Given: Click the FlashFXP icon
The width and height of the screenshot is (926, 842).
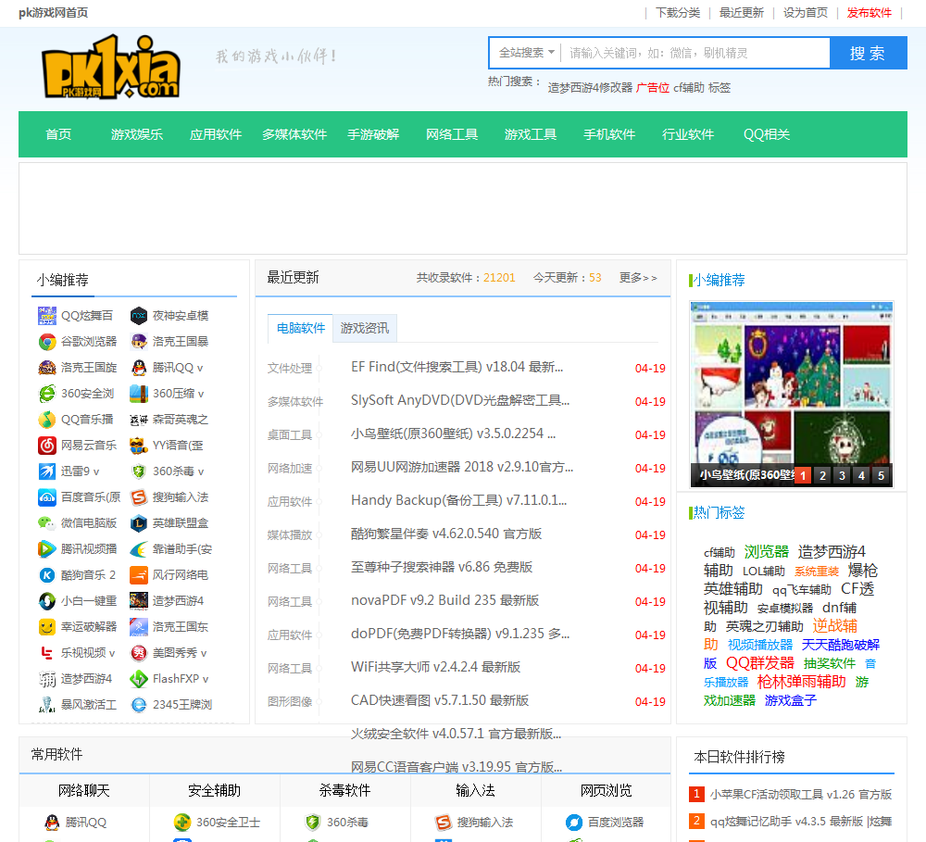Looking at the screenshot, I should [139, 678].
